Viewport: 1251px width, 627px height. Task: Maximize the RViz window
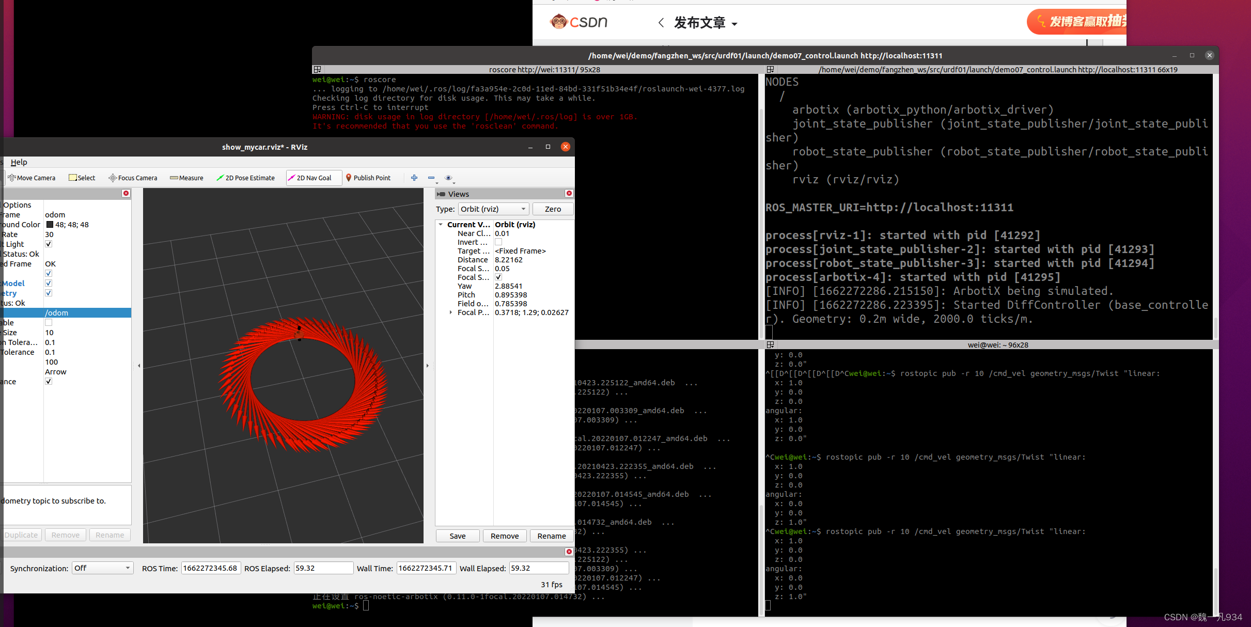[548, 147]
